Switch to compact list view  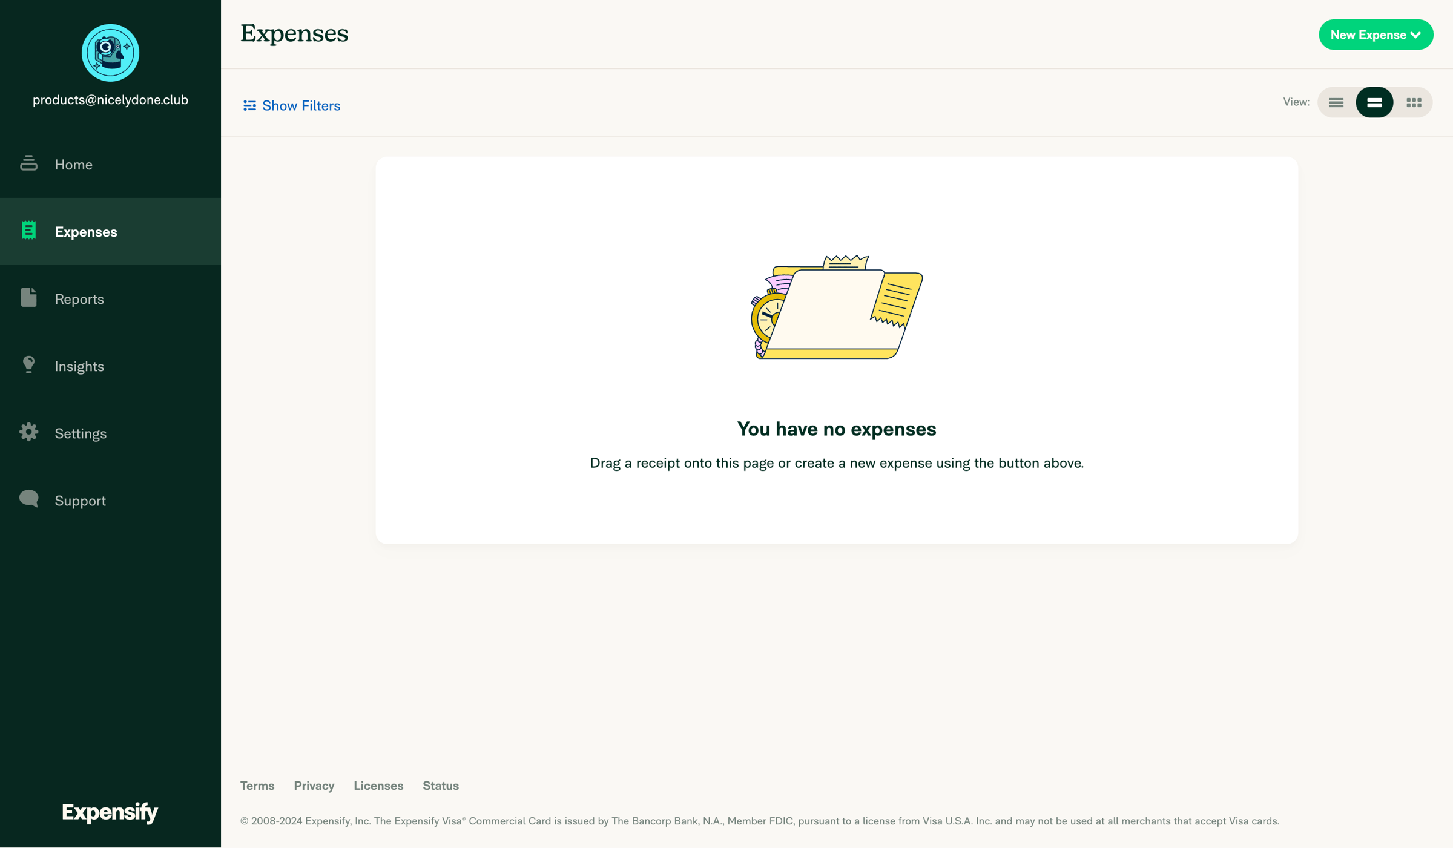pyautogui.click(x=1336, y=102)
